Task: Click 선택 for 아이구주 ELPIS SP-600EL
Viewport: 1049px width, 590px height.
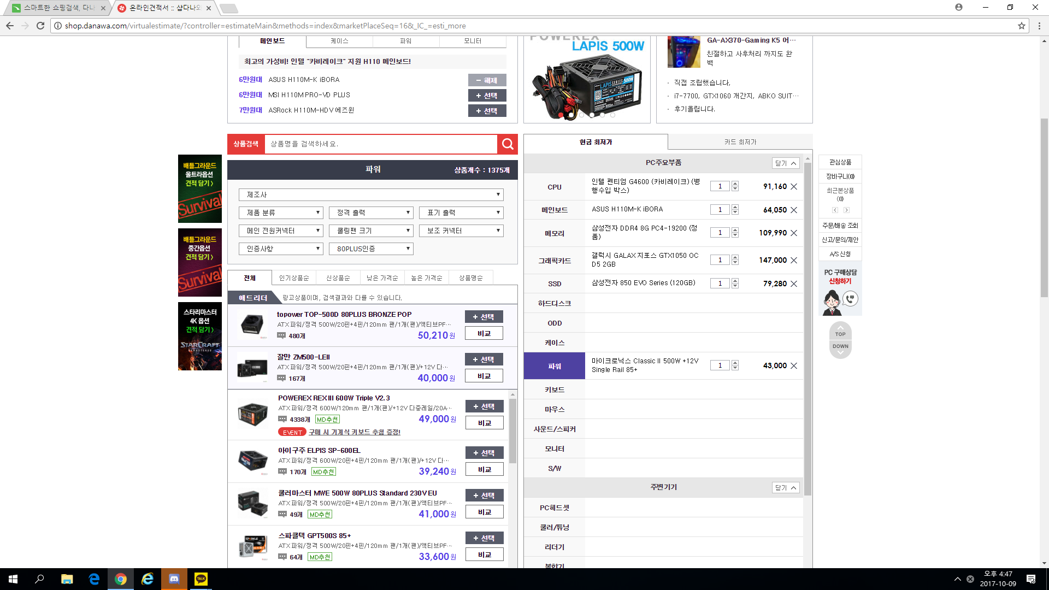Action: pyautogui.click(x=484, y=453)
